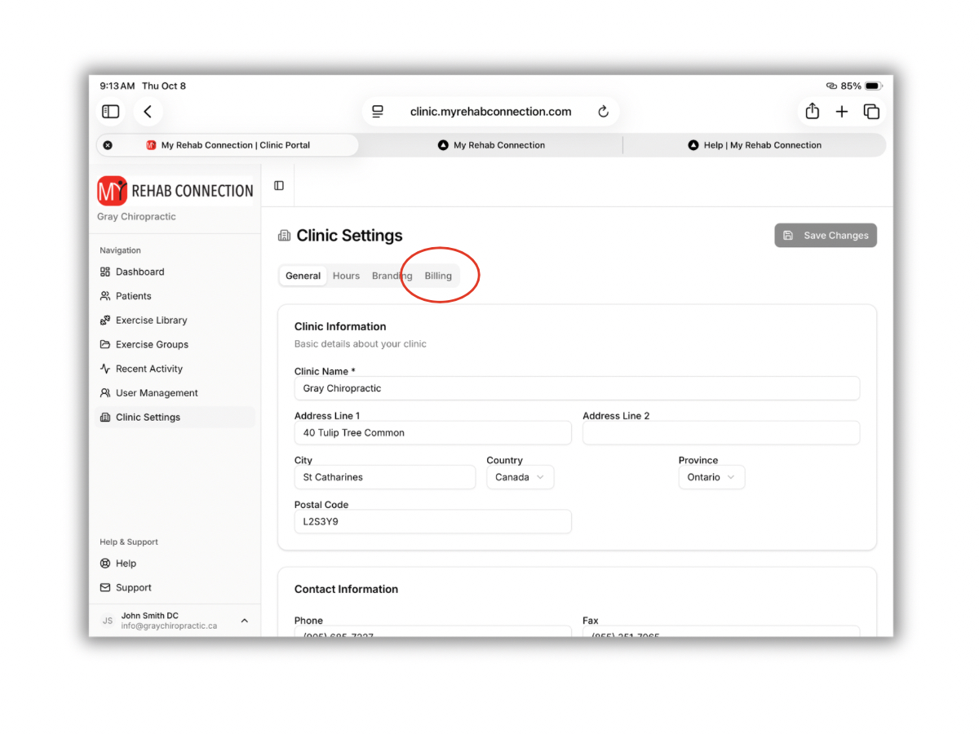Show all tabs overview icon
Image resolution: width=979 pixels, height=734 pixels.
pyautogui.click(x=871, y=112)
